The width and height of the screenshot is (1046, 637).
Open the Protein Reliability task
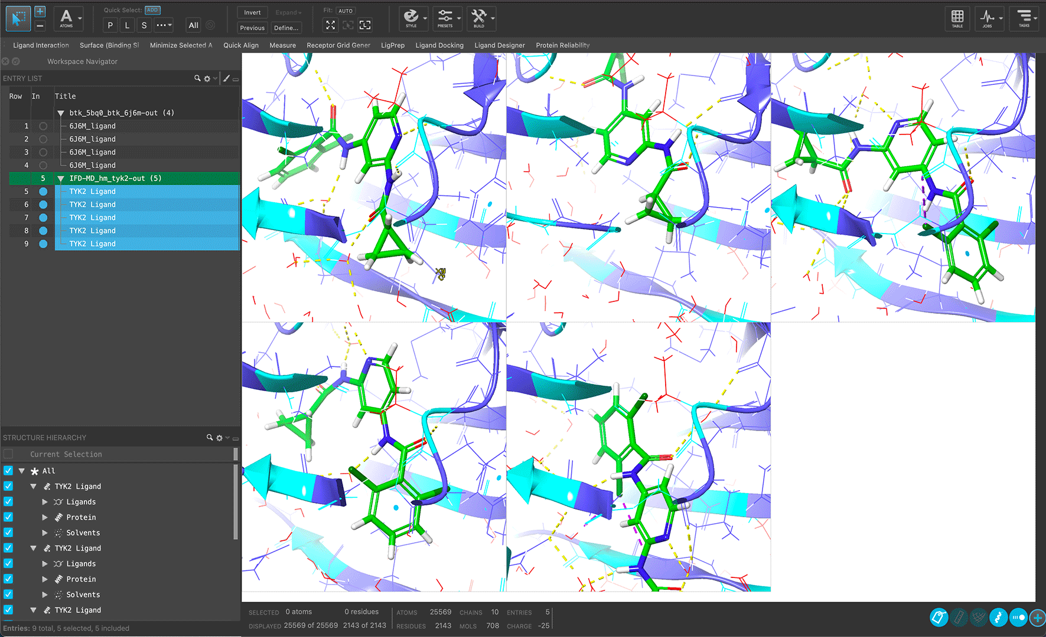point(562,45)
